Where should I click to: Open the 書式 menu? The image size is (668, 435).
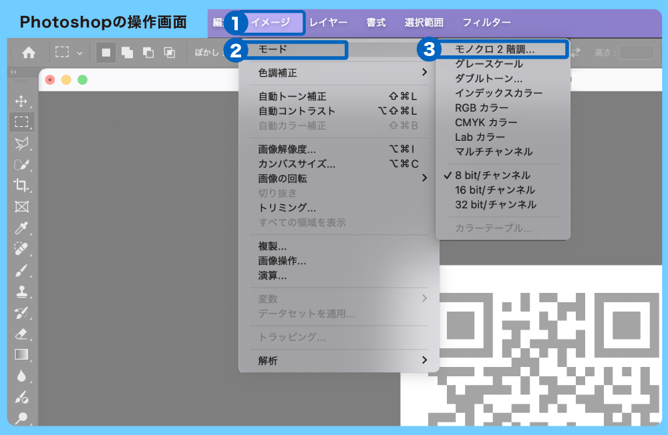pyautogui.click(x=375, y=22)
